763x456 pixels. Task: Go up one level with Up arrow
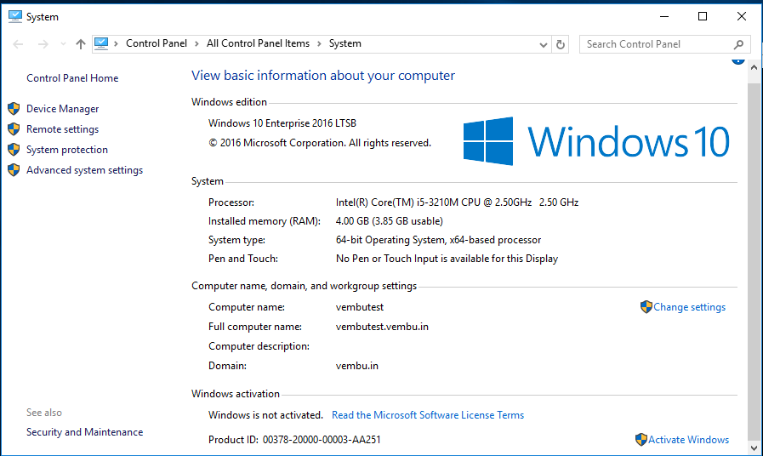tap(80, 44)
